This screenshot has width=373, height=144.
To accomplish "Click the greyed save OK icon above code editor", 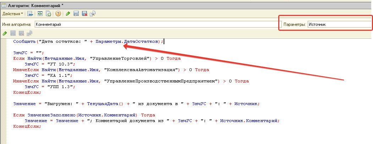I will coord(13,34).
